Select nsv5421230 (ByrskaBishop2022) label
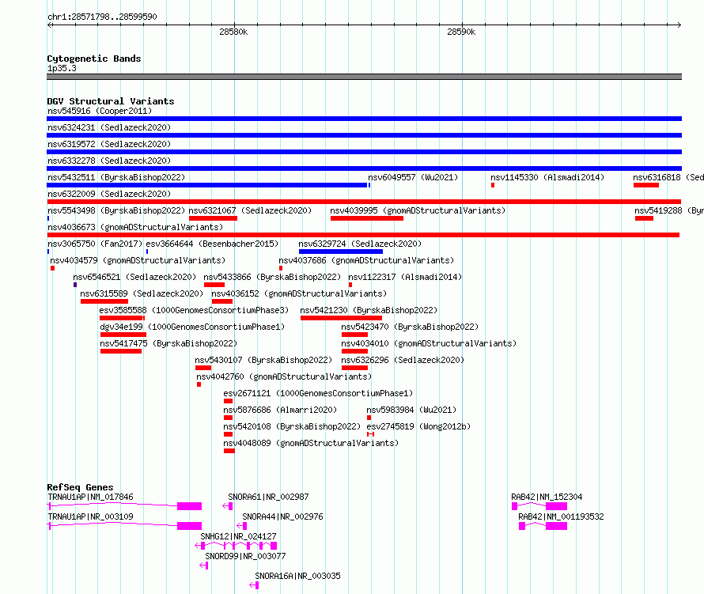The image size is (704, 594). tap(369, 310)
